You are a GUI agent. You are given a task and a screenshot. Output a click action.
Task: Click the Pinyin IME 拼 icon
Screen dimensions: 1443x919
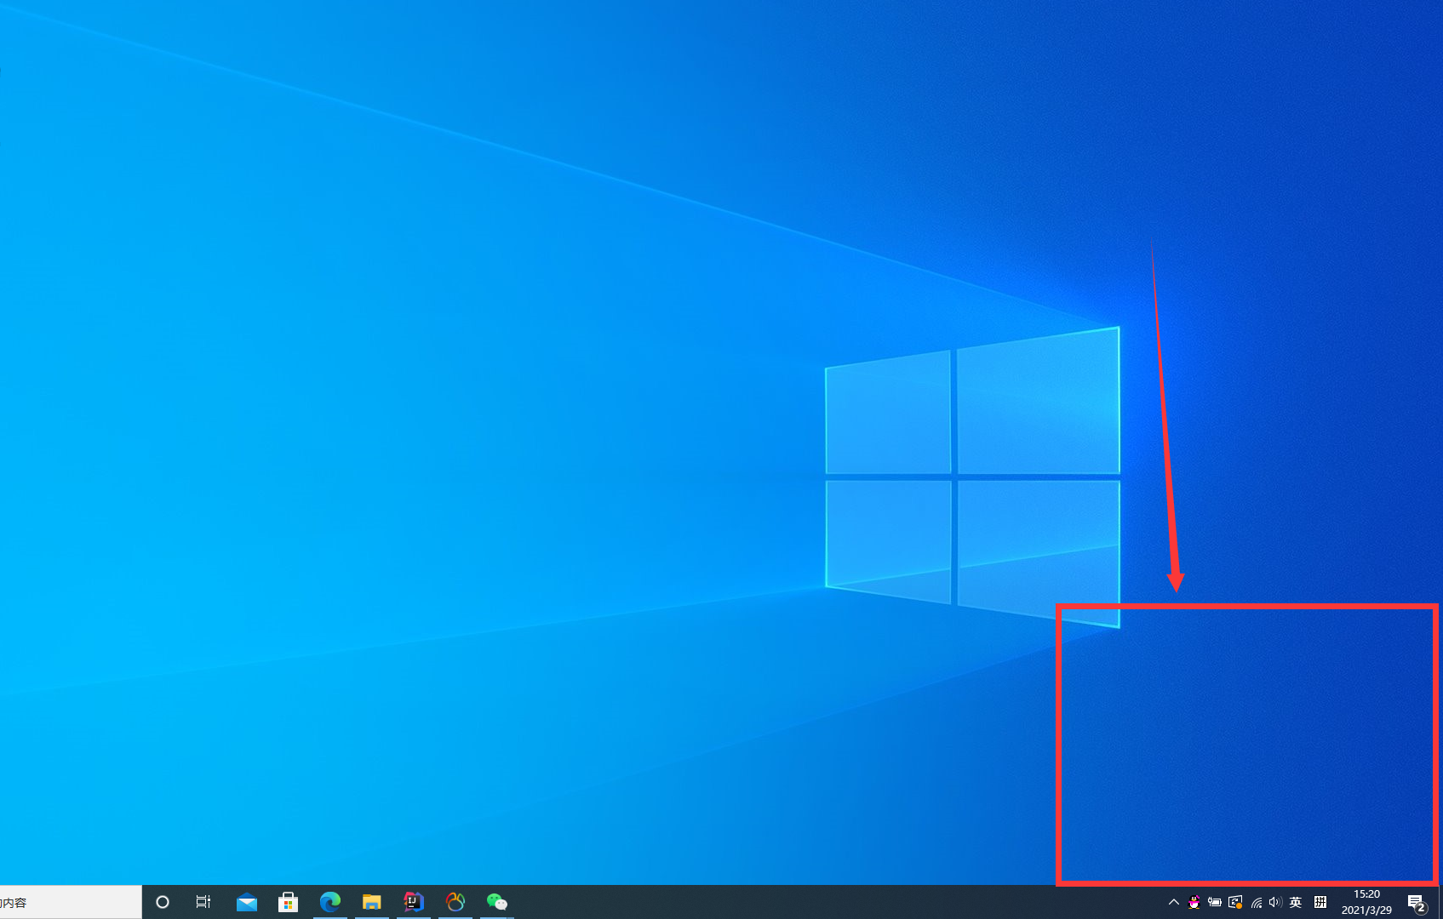click(1320, 902)
